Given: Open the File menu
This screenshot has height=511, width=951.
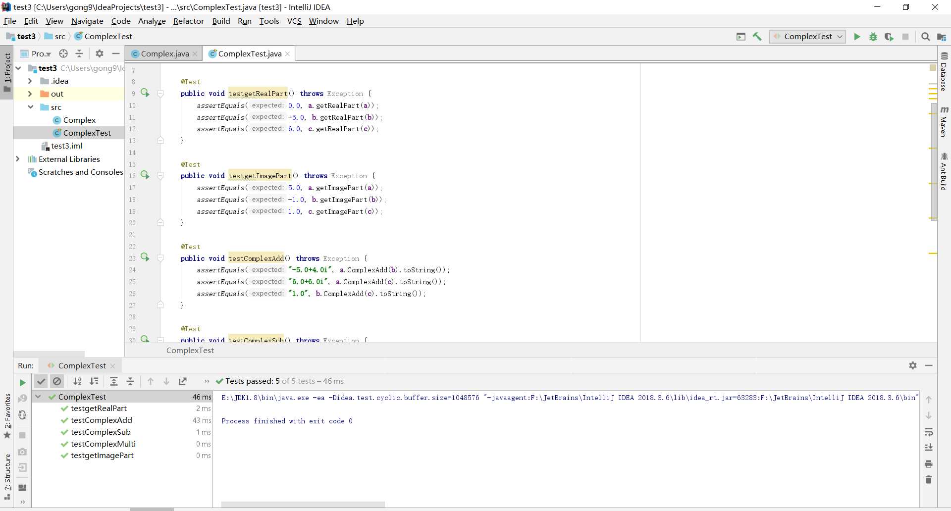Looking at the screenshot, I should [10, 21].
